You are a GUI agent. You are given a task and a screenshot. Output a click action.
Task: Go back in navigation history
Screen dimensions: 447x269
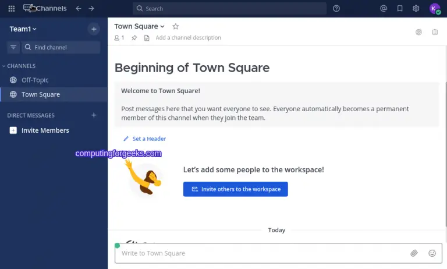[x=79, y=9]
